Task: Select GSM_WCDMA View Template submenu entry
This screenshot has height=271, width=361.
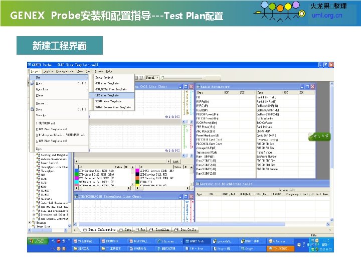Action: pyautogui.click(x=112, y=89)
